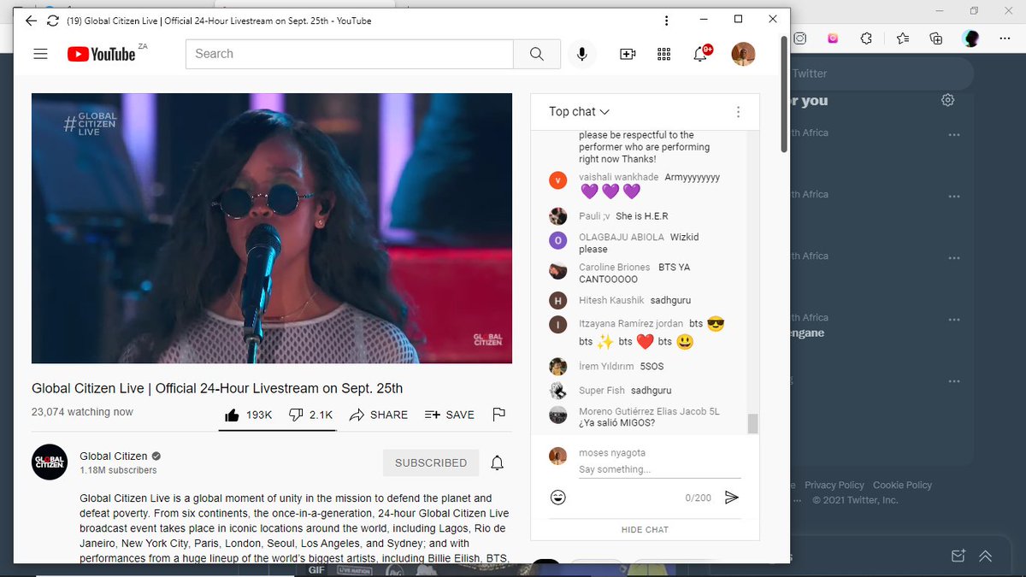1026x577 pixels.
Task: Select chat user İrem Yıldırım
Action: pyautogui.click(x=606, y=366)
